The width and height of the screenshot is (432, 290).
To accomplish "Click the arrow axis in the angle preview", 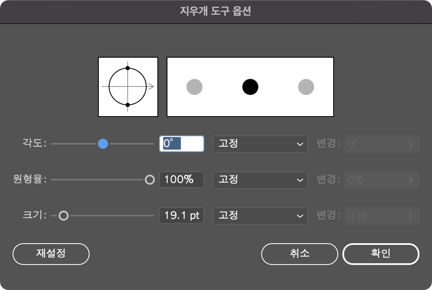I will [154, 86].
